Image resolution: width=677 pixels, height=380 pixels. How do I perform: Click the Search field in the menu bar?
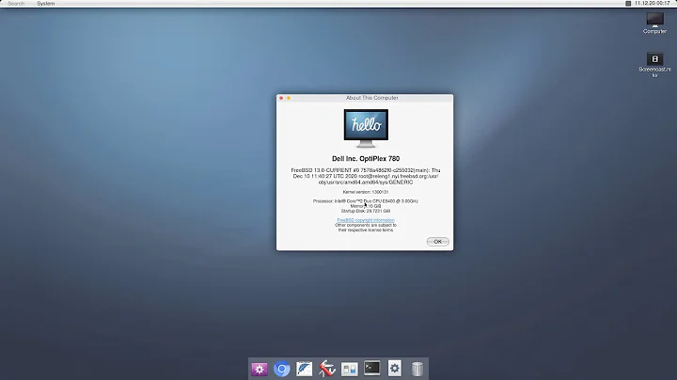(16, 4)
